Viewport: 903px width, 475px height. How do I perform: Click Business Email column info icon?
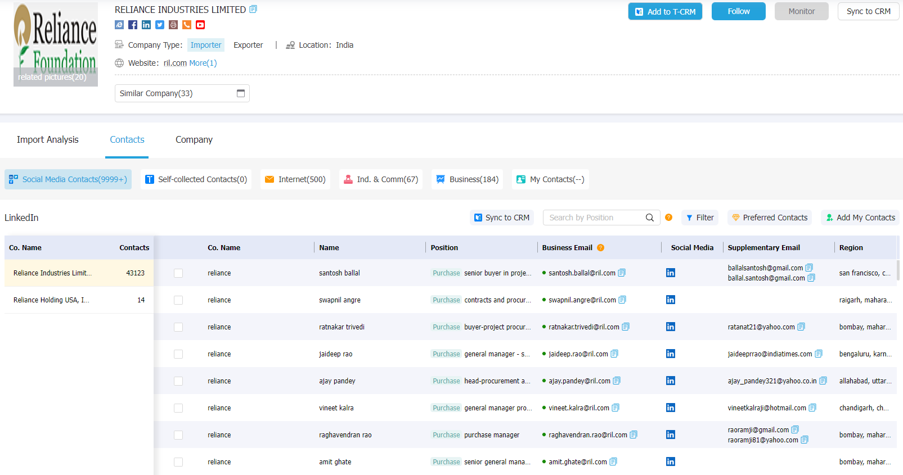click(x=601, y=248)
